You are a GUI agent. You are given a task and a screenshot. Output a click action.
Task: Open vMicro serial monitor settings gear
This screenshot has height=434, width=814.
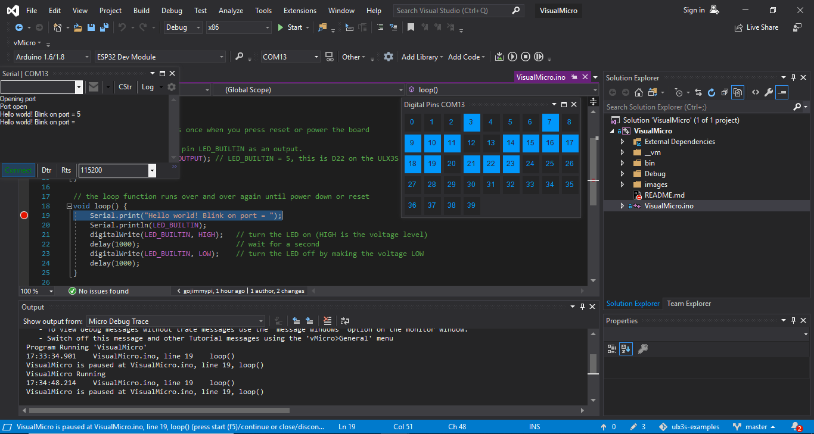pos(172,86)
